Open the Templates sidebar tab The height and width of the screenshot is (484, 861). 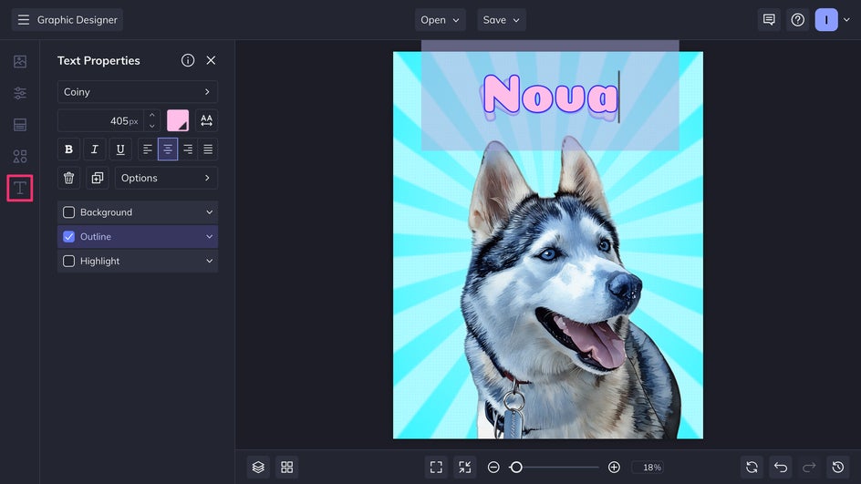coord(20,125)
